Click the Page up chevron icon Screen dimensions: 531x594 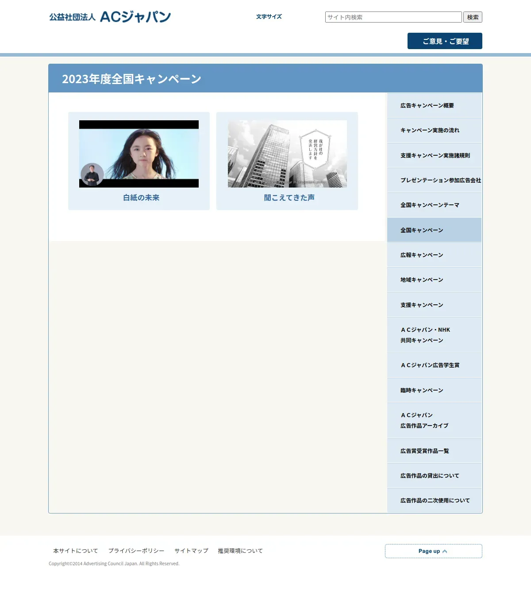pyautogui.click(x=445, y=551)
